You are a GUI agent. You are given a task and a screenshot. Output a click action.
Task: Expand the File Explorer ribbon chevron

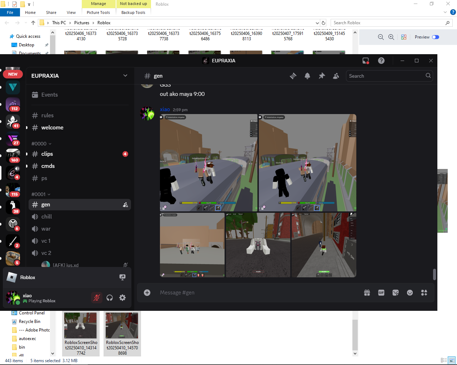pos(445,12)
